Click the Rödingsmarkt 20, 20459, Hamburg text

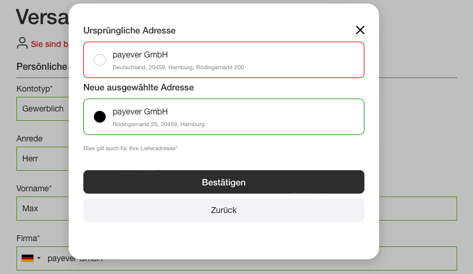[158, 124]
